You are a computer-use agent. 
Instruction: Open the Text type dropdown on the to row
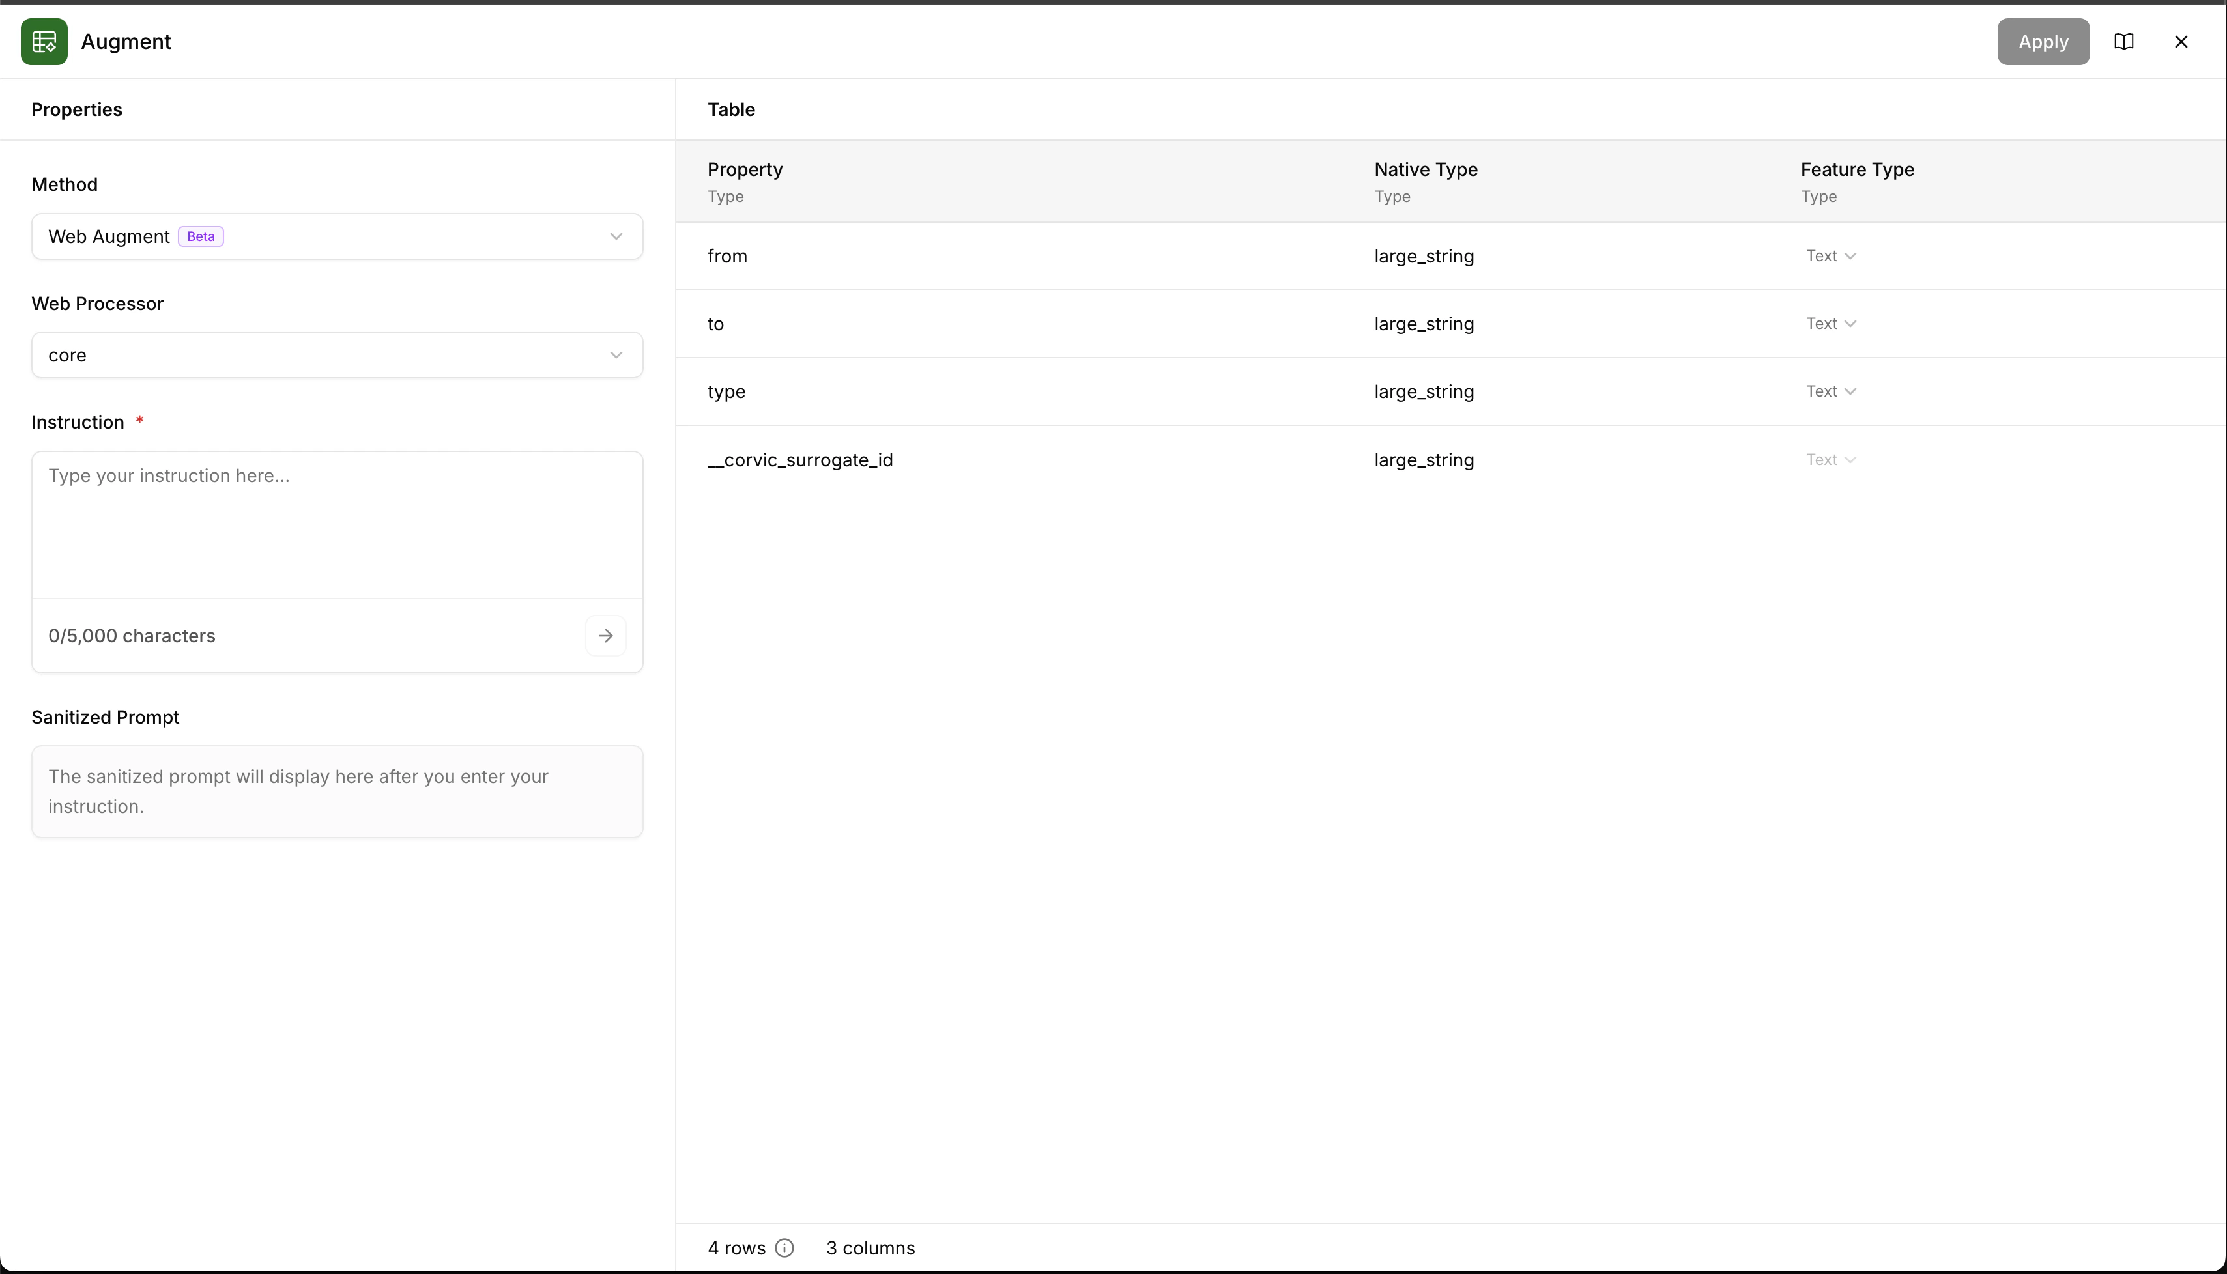pos(1831,323)
